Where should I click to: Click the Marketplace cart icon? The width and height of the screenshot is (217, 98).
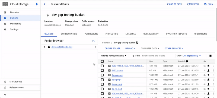coord(5,82)
